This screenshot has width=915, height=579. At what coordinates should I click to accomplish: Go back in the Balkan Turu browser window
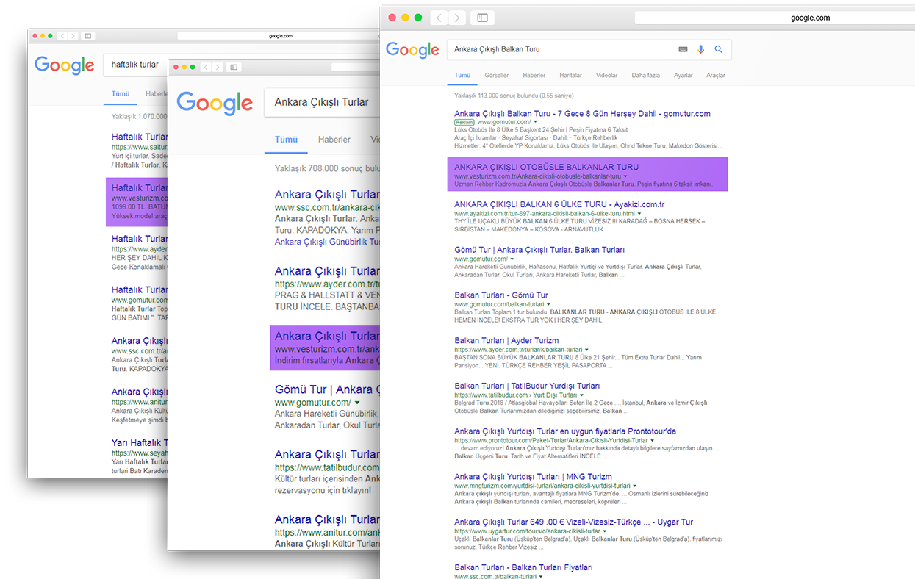(x=439, y=18)
